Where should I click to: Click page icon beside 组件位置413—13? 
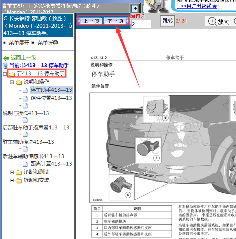click(25, 98)
